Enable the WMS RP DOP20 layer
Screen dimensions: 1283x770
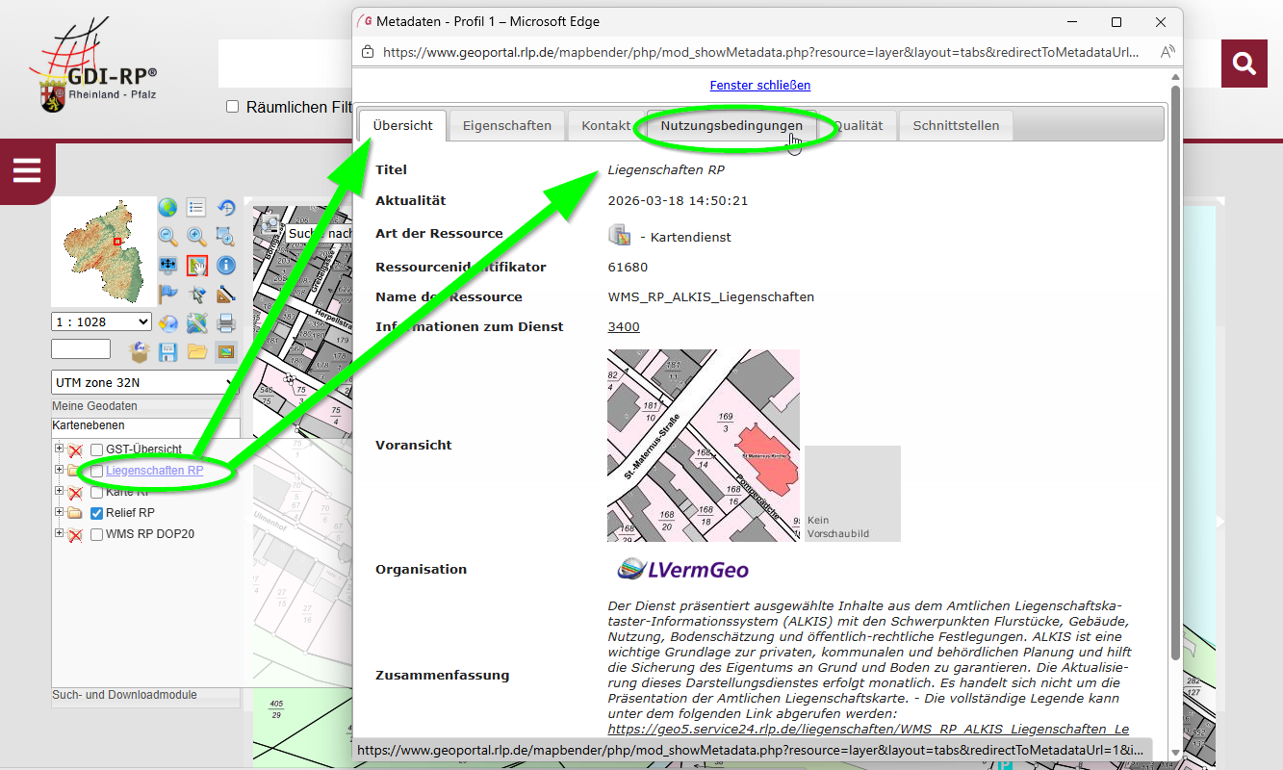[x=96, y=534]
